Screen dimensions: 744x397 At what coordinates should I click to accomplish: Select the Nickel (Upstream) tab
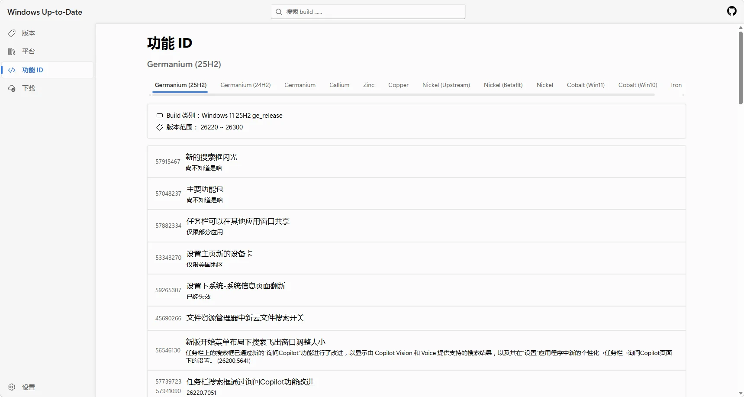[446, 85]
